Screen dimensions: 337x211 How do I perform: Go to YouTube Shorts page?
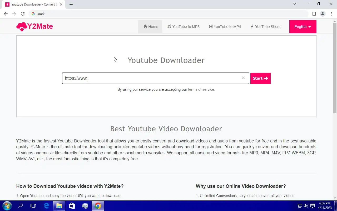tap(266, 27)
